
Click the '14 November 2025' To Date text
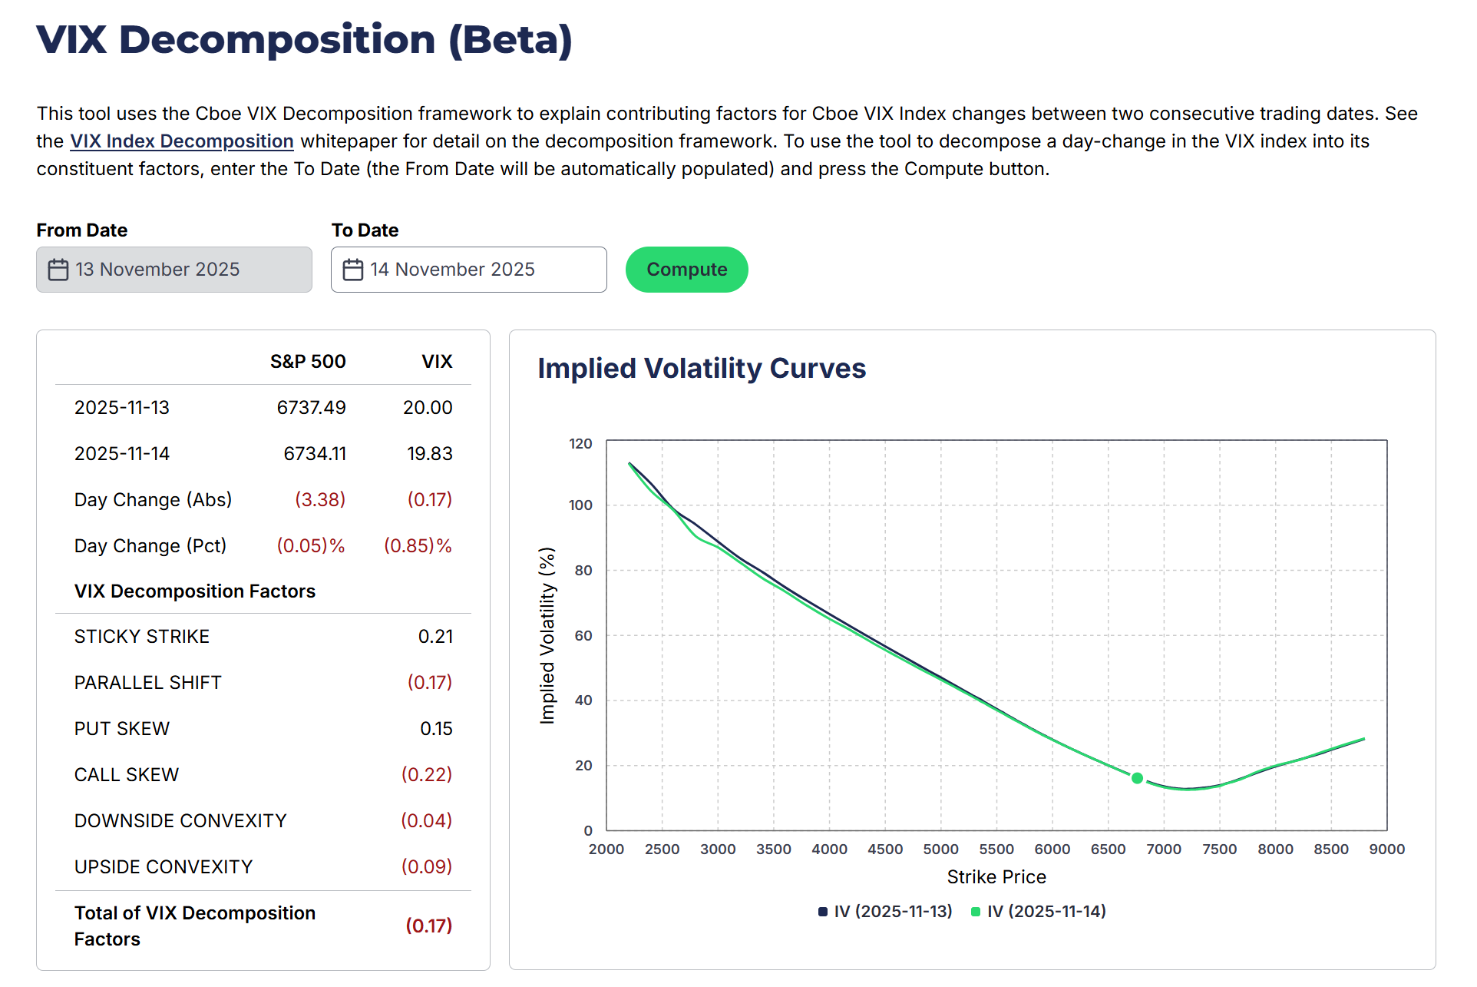(452, 270)
